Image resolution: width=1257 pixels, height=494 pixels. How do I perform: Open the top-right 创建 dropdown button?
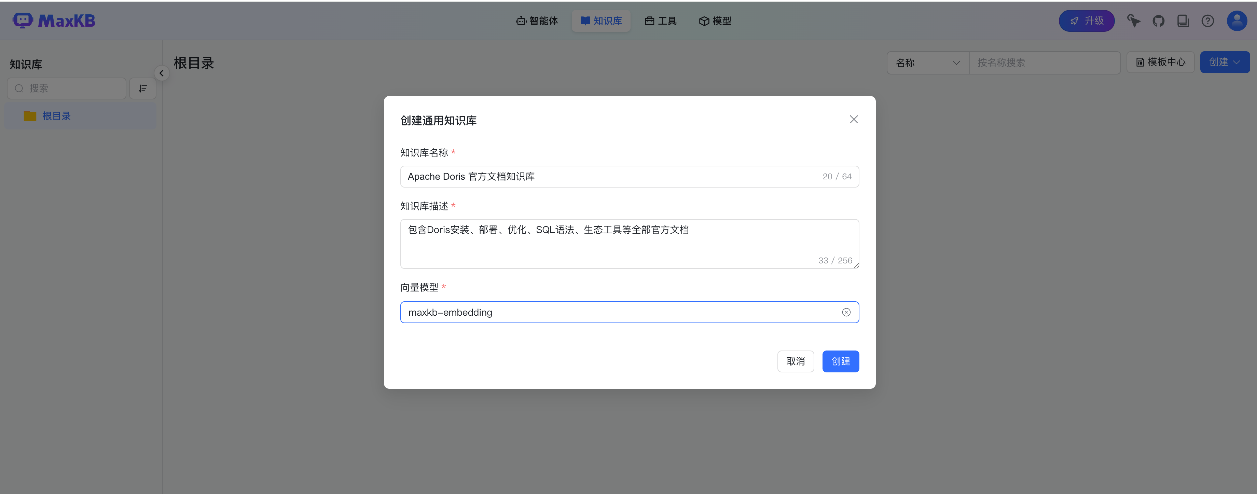click(x=1224, y=63)
